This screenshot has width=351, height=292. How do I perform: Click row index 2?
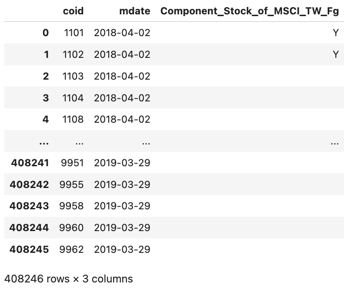pyautogui.click(x=45, y=77)
